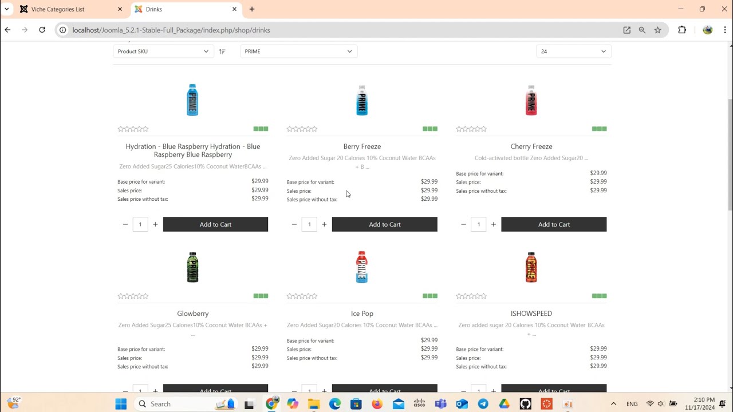
Task: Open File Explorer from taskbar
Action: click(314, 404)
